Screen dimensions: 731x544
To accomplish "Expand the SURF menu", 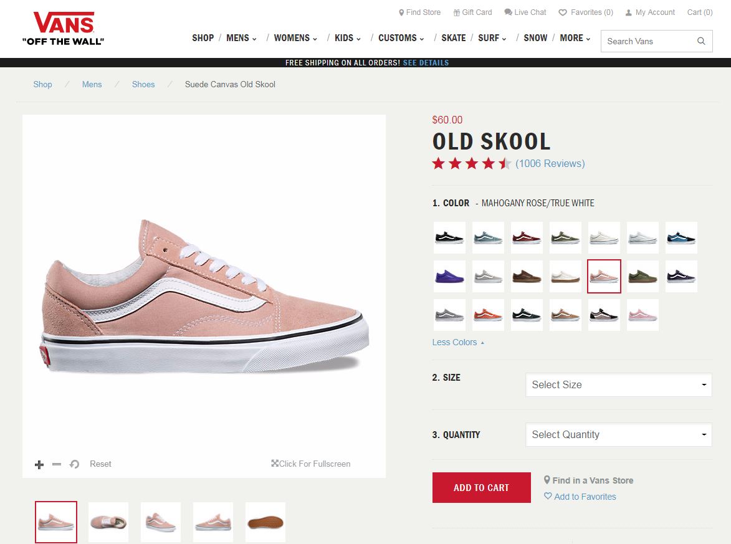I will tap(492, 38).
